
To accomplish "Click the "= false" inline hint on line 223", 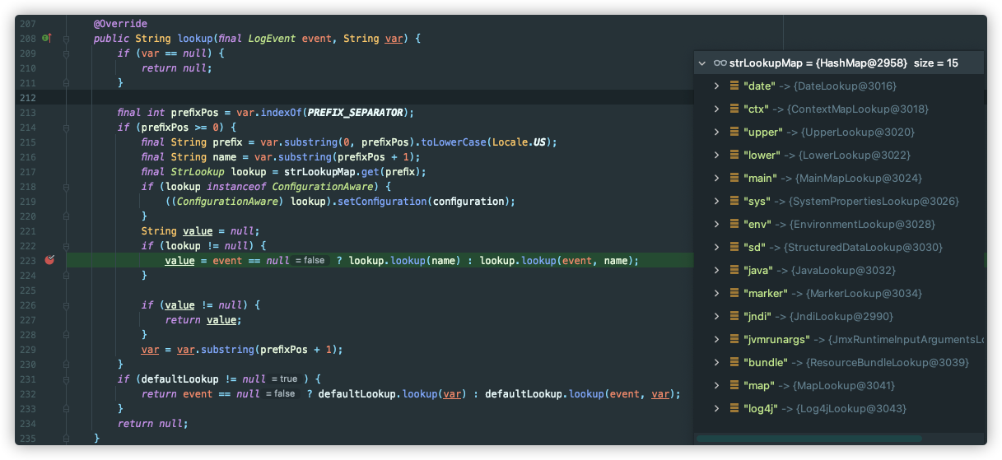I will [310, 260].
